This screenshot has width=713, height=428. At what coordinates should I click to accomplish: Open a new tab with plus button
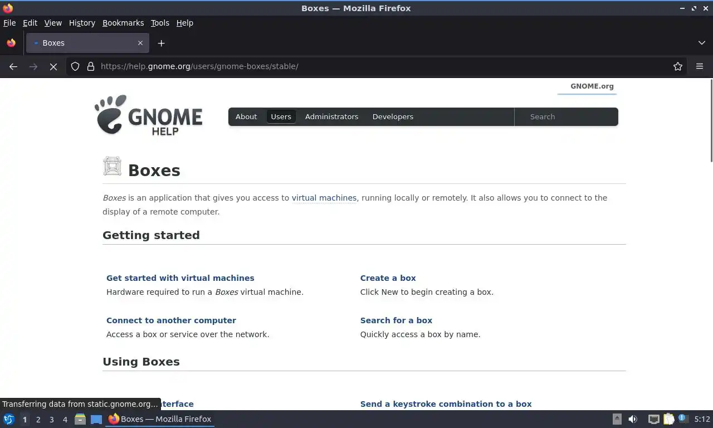pos(161,43)
